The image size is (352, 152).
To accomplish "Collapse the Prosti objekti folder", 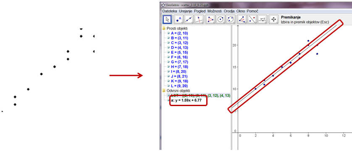I will (x=164, y=28).
